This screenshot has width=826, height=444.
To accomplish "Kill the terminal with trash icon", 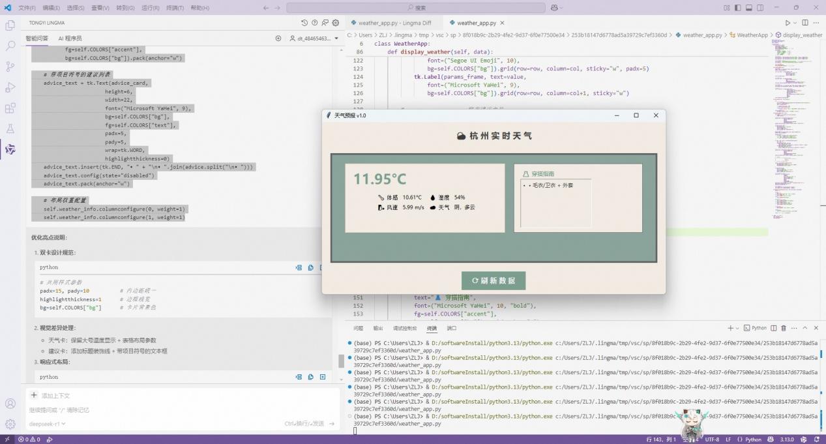I will pyautogui.click(x=784, y=328).
